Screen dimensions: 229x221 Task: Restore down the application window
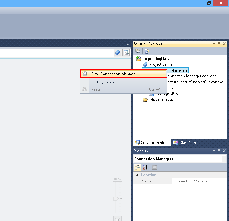pos(209,3)
